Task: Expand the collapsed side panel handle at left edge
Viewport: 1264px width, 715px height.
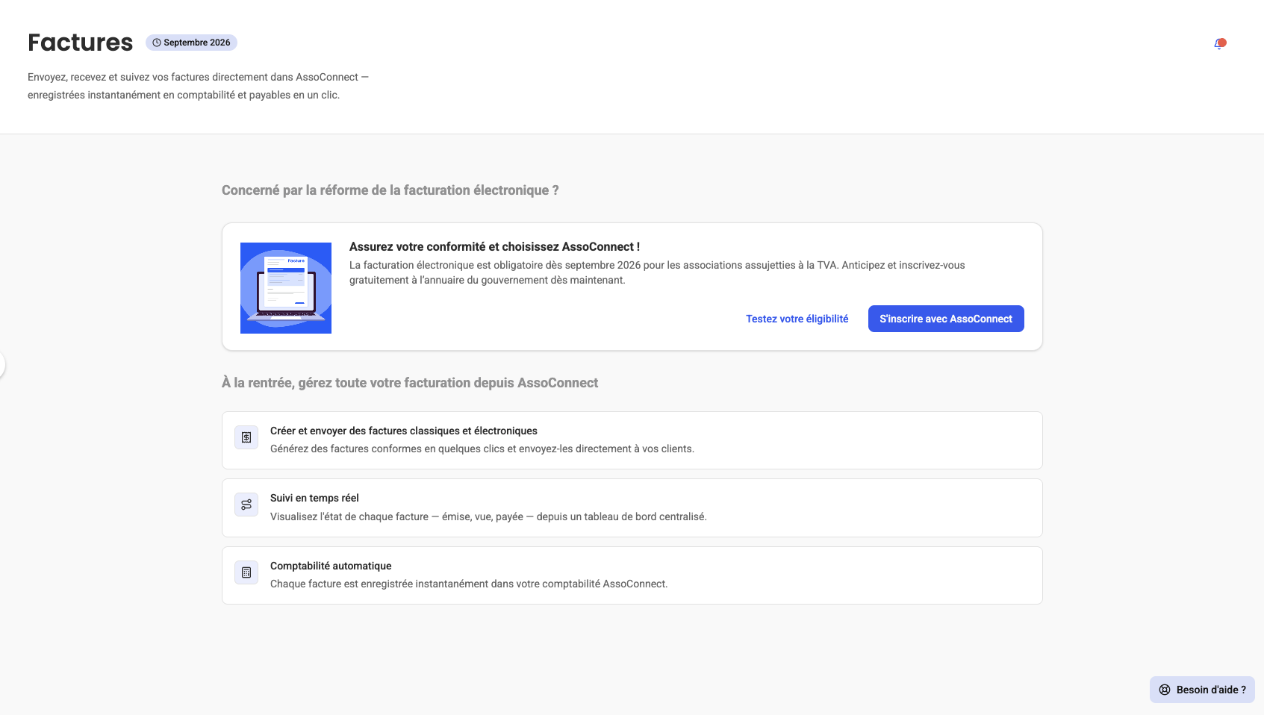Action: pos(2,365)
